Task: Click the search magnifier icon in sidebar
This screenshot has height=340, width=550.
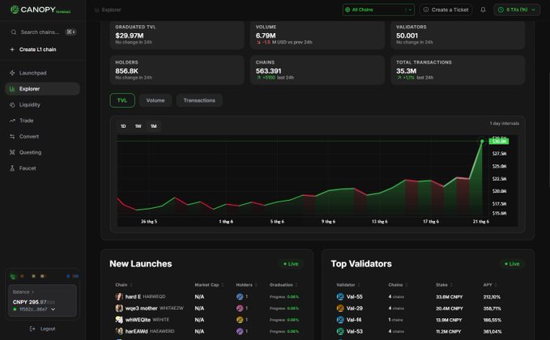Action: [x=13, y=32]
